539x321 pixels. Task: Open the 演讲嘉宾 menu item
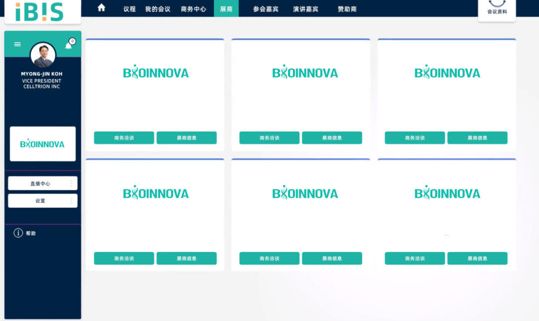pyautogui.click(x=305, y=9)
